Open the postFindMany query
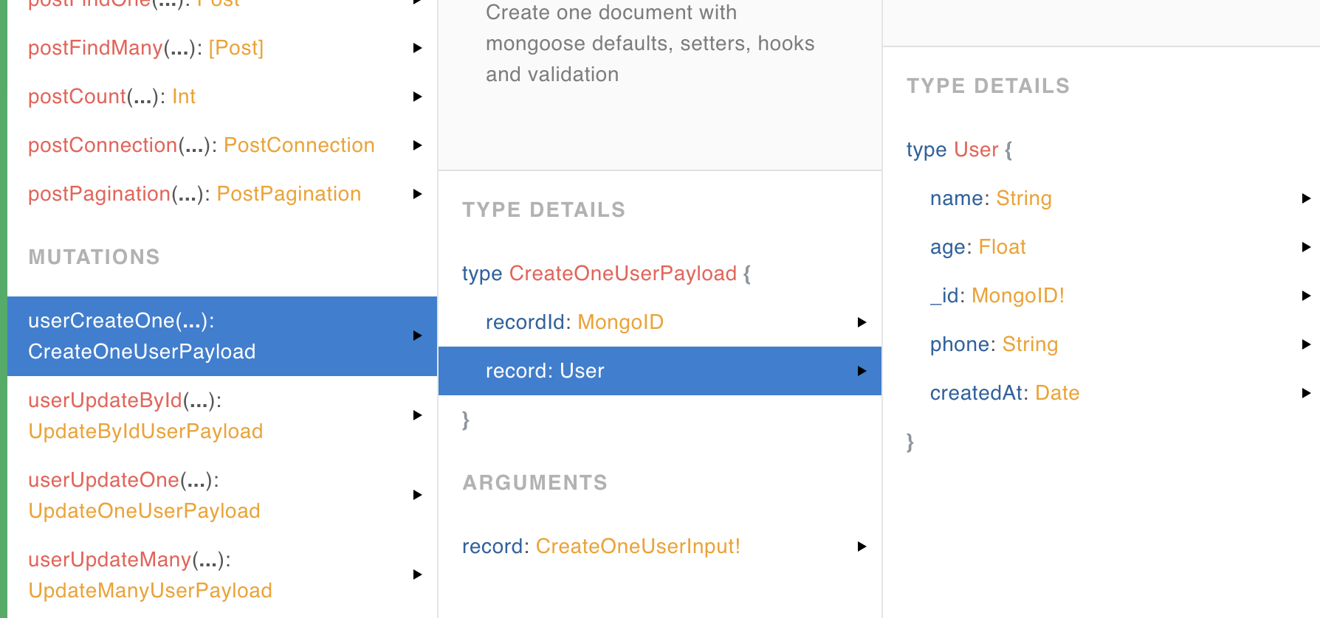This screenshot has width=1320, height=618. [95, 48]
